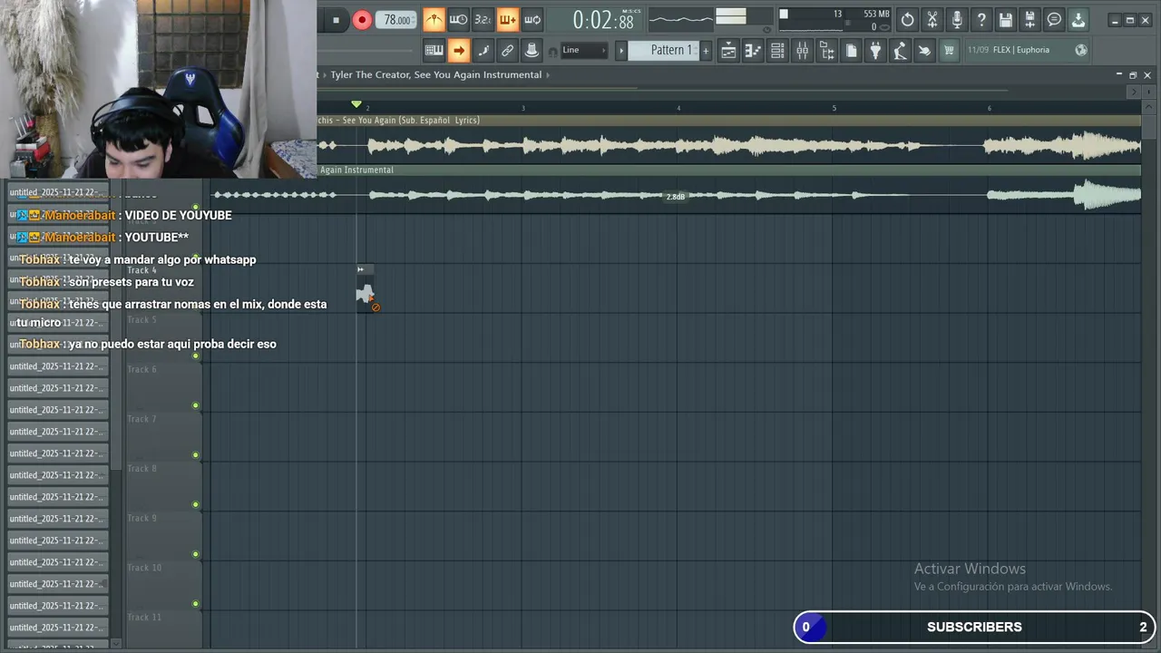
Task: Open the piano roll view icon
Action: [x=753, y=50]
